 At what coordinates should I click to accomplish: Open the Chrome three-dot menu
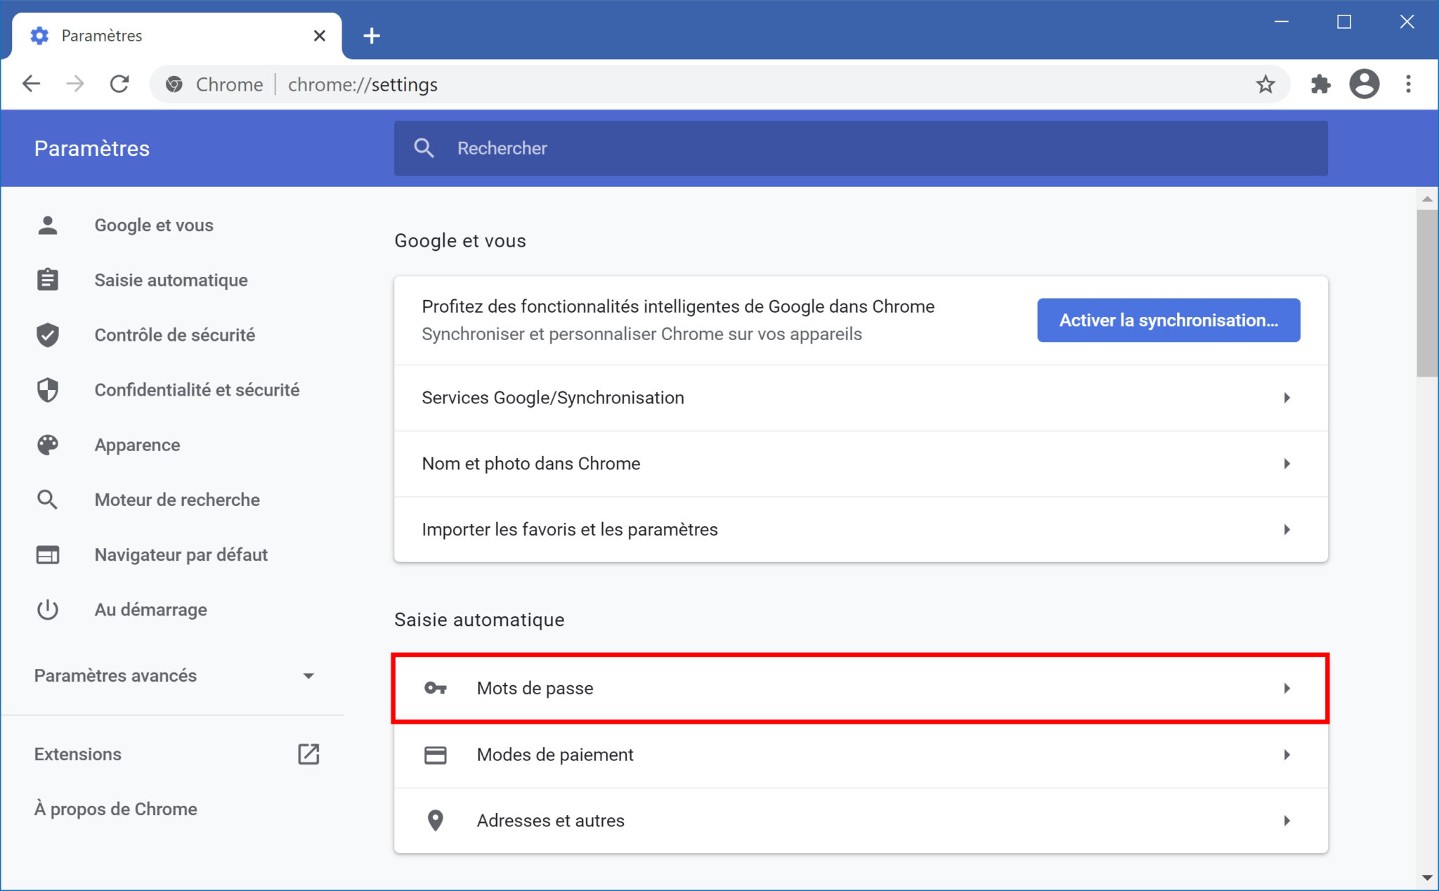pyautogui.click(x=1408, y=84)
